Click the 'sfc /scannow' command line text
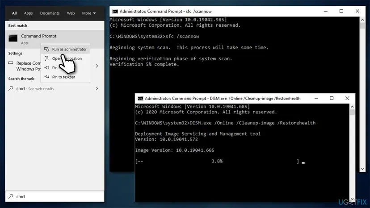This screenshot has height=208, width=370. click(x=182, y=36)
